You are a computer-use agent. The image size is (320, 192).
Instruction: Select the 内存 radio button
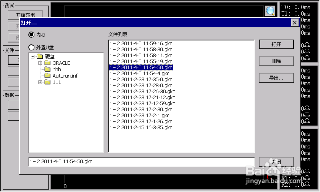point(31,35)
